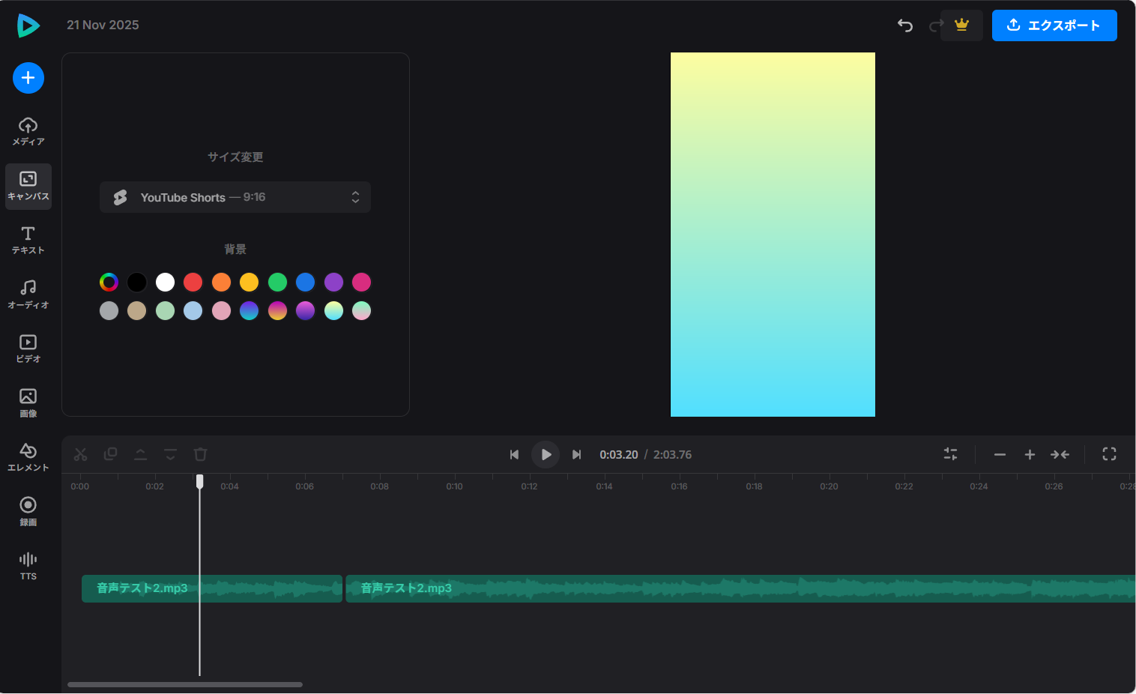
Task: Apply the solid blue background swatch
Action: point(305,282)
